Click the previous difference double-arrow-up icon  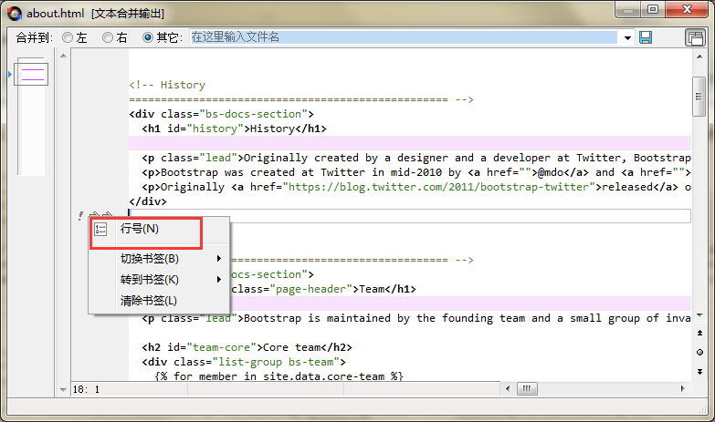coord(699,334)
